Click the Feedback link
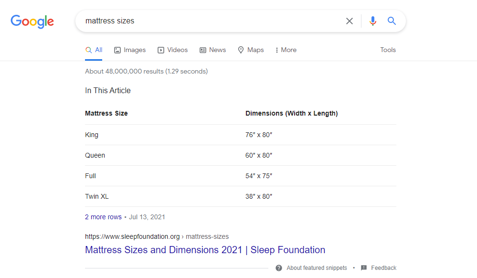The height and width of the screenshot is (278, 477). [383, 268]
